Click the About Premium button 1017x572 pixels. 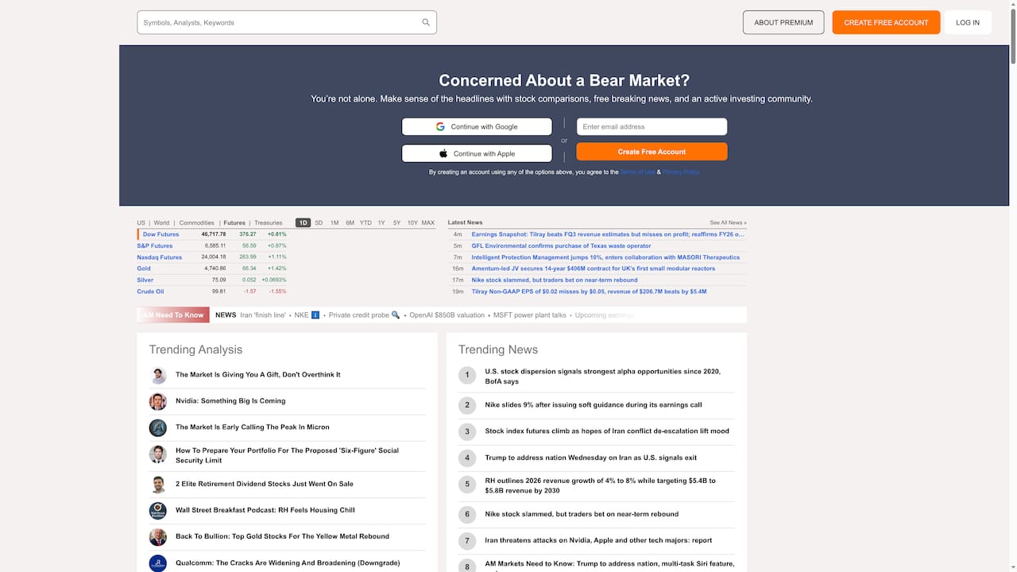783,22
